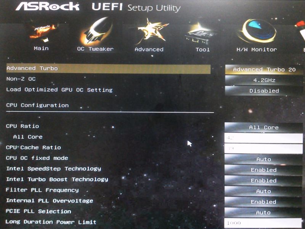The width and height of the screenshot is (305, 229).
Task: Open the Non-Z OC 4.2GHz dropdown
Action: [264, 80]
